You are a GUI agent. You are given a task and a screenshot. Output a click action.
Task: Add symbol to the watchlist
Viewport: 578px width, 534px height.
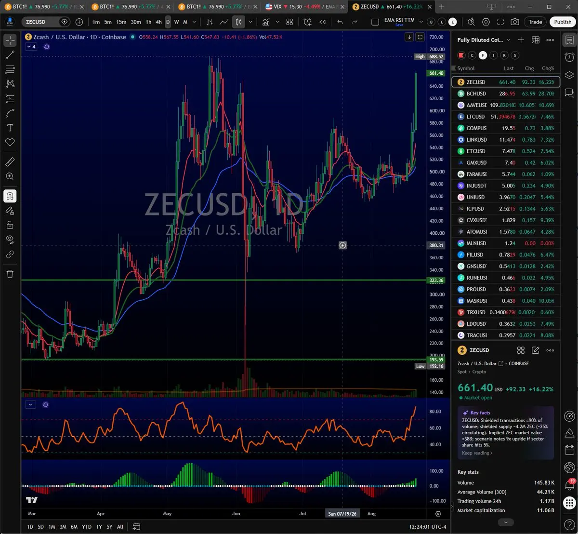point(521,40)
